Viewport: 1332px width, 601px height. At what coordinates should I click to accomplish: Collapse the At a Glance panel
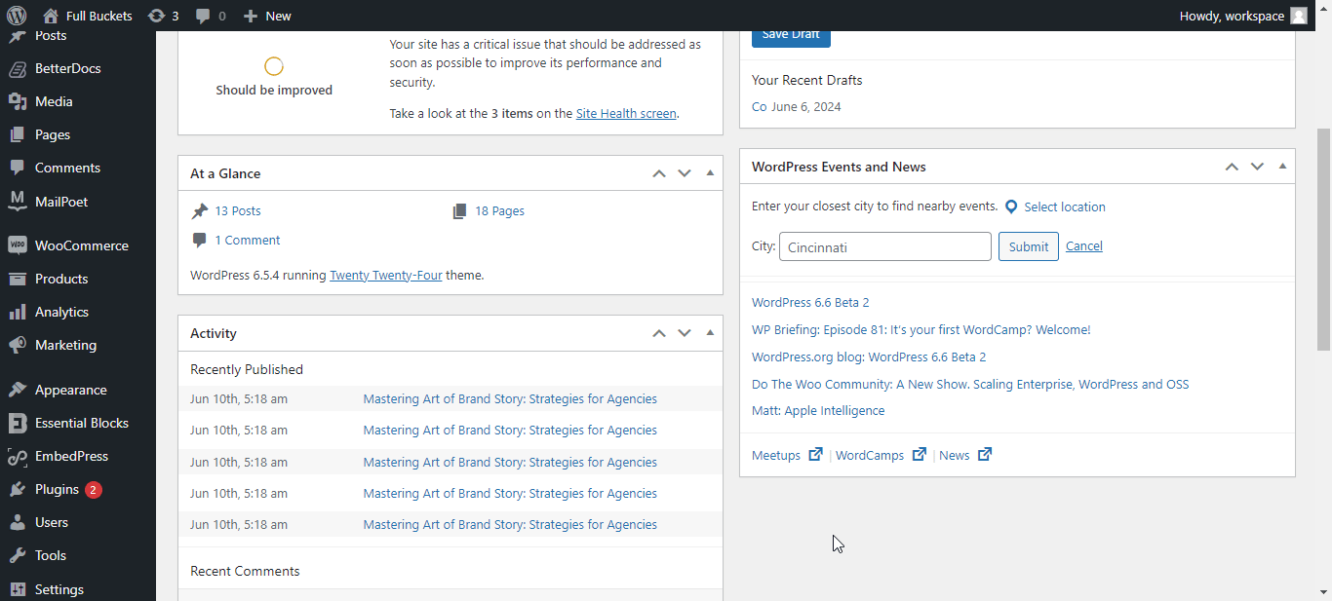[710, 173]
